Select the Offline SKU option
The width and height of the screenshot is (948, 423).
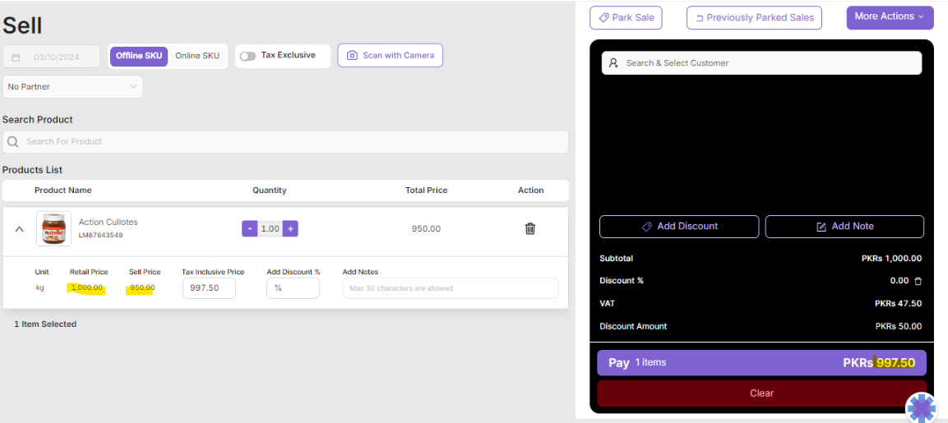tap(139, 56)
